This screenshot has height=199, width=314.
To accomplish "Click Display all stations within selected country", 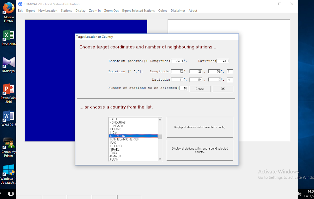I will [200, 127].
